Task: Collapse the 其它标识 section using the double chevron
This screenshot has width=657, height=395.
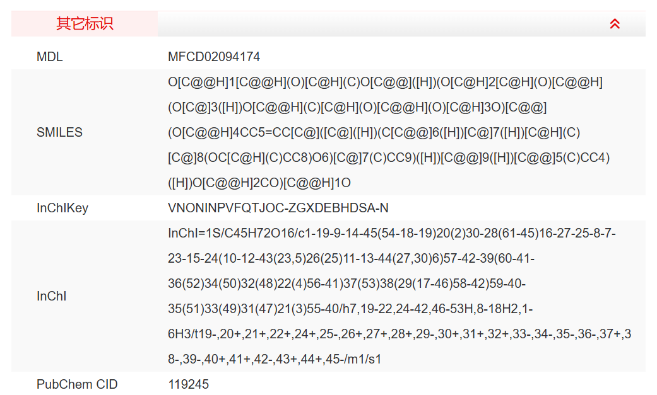Action: click(x=615, y=24)
